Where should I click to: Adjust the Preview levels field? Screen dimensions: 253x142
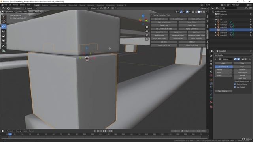[223, 70]
